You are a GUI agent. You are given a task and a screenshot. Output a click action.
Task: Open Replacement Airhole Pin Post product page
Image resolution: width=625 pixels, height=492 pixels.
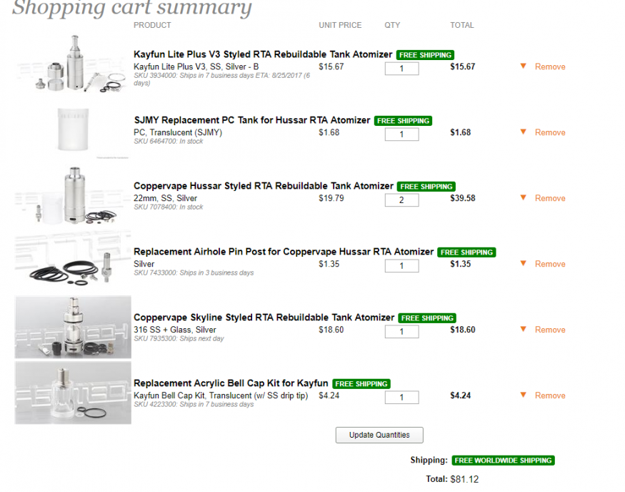pos(284,252)
